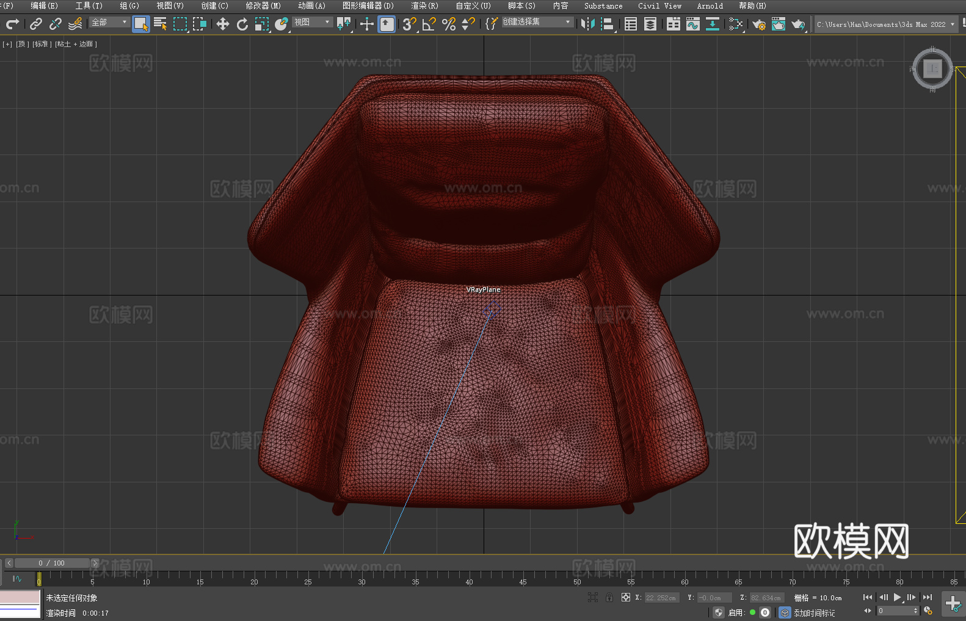
Task: Expand the project path dropdown
Action: [x=953, y=24]
